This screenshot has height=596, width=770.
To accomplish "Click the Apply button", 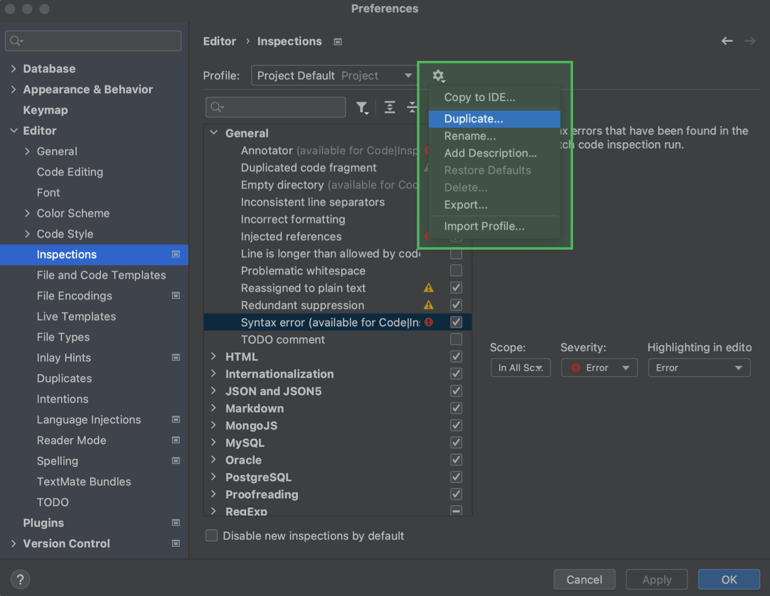I will pos(656,579).
